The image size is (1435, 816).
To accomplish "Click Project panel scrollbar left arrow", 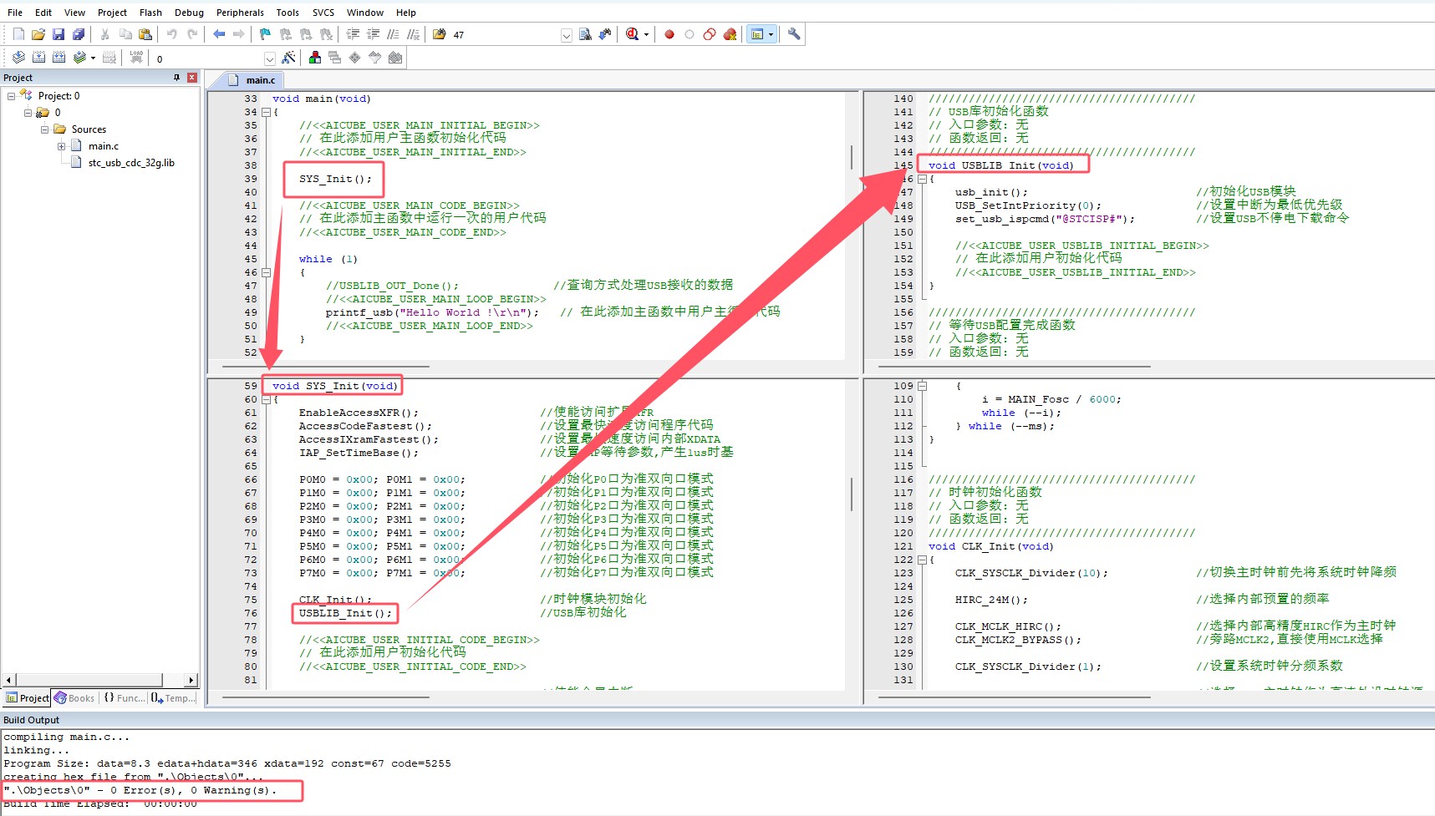I will coord(9,680).
